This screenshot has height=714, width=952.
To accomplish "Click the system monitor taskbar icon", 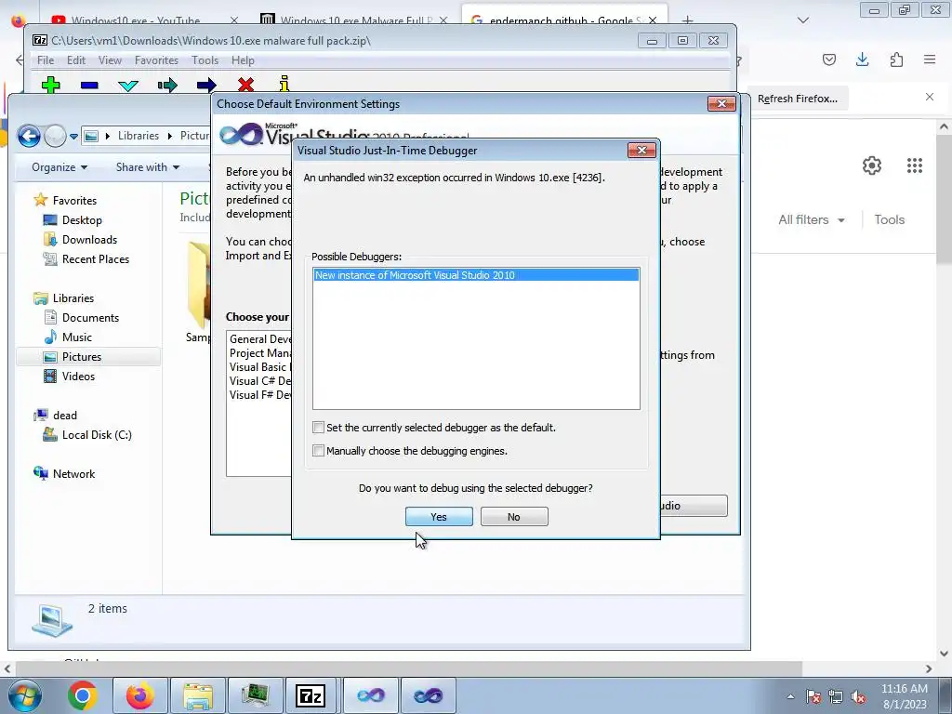I will point(256,695).
